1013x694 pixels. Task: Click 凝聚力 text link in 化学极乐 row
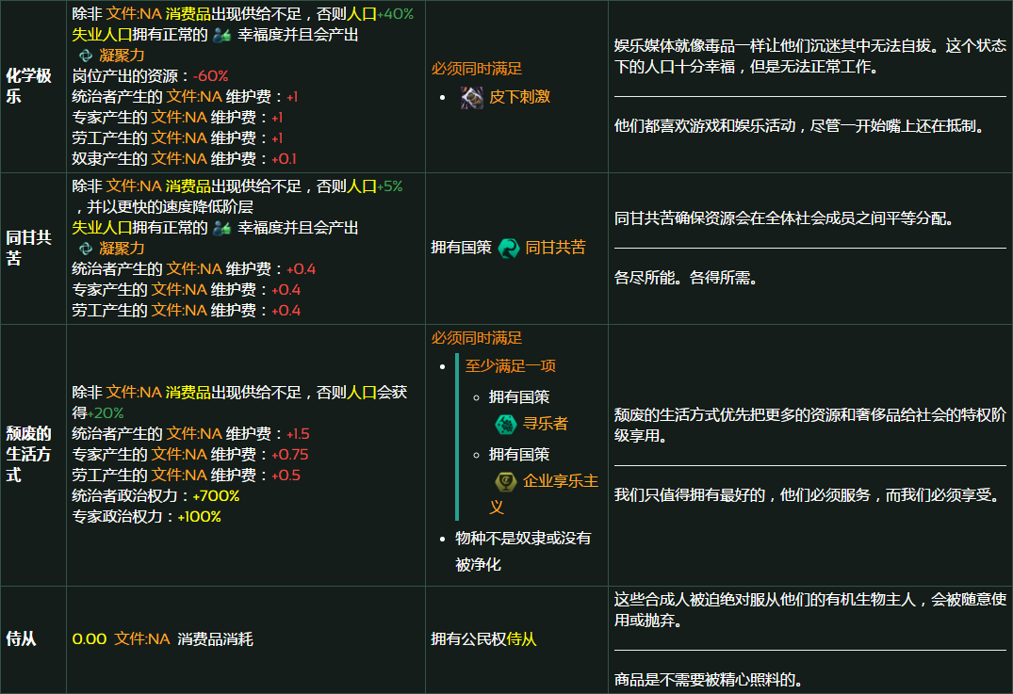pyautogui.click(x=122, y=56)
